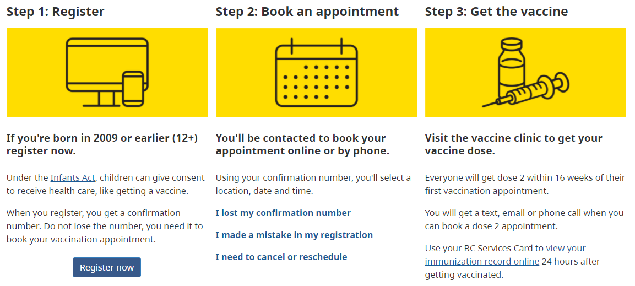Click the smartphone icon beside the monitor

click(x=133, y=89)
